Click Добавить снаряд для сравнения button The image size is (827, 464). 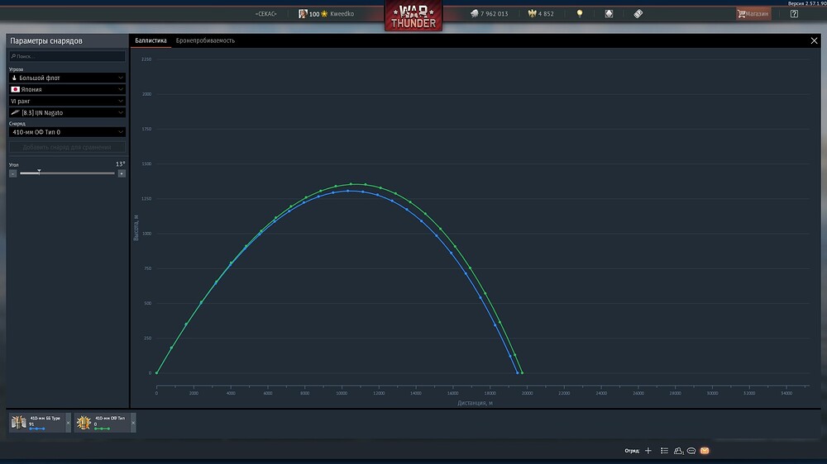click(x=67, y=147)
